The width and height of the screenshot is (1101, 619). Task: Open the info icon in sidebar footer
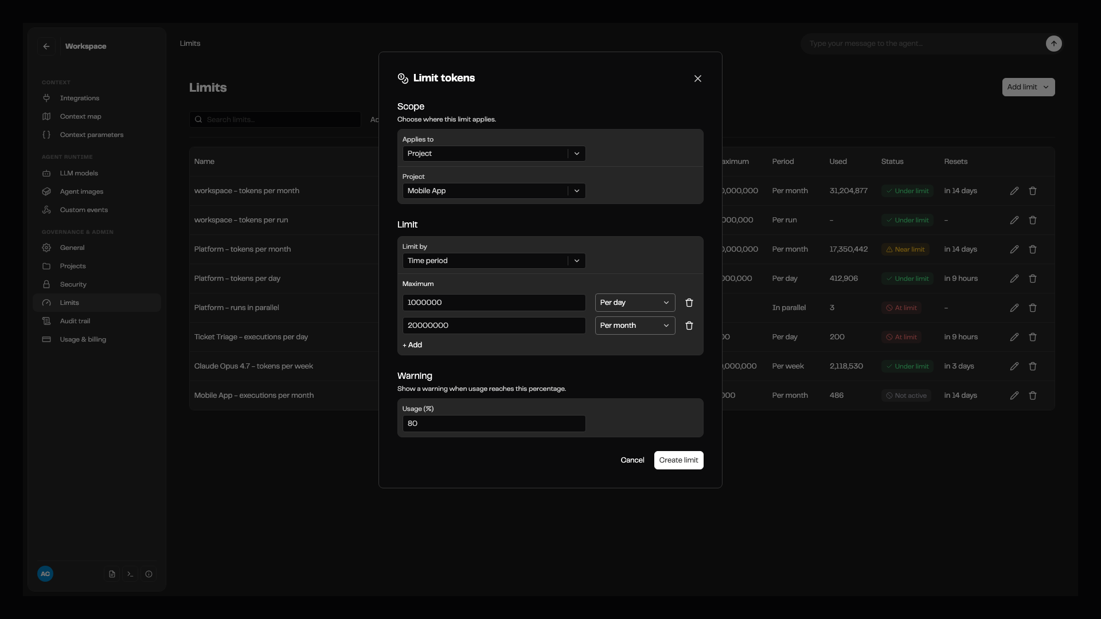click(x=149, y=574)
